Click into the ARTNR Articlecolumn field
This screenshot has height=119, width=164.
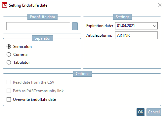coord(136,35)
